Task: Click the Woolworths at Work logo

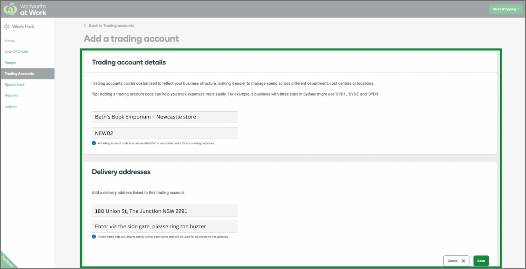Action: click(x=24, y=9)
